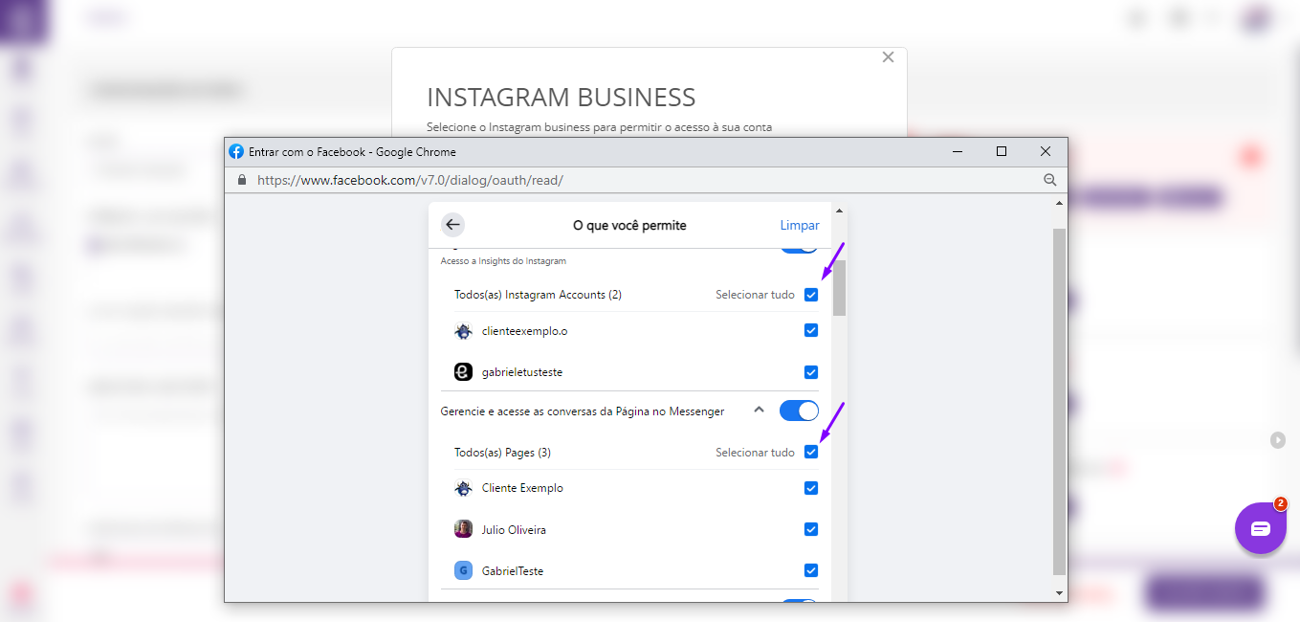The width and height of the screenshot is (1300, 622).
Task: Click the permissions dialog inner scrollbar thumb
Action: coord(839,286)
